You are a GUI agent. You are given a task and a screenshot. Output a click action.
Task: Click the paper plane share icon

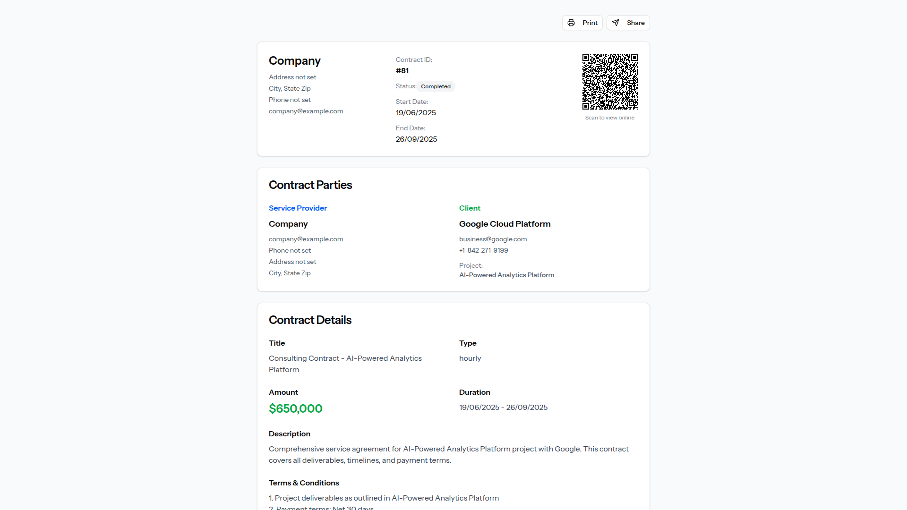point(616,23)
